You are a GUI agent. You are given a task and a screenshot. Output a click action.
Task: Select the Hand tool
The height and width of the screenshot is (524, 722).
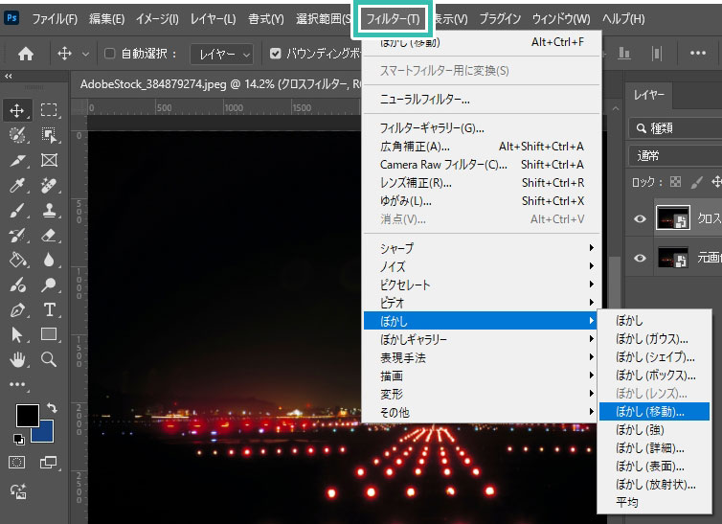[17, 359]
